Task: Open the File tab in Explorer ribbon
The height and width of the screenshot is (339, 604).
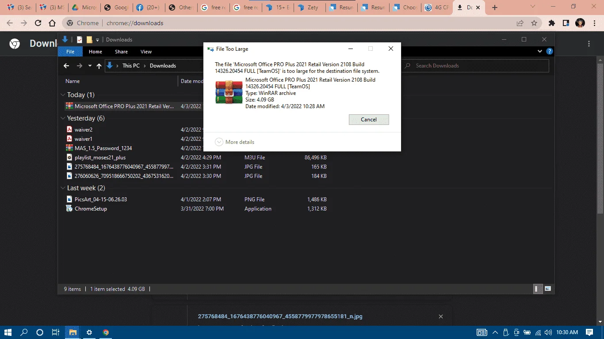Action: point(70,52)
